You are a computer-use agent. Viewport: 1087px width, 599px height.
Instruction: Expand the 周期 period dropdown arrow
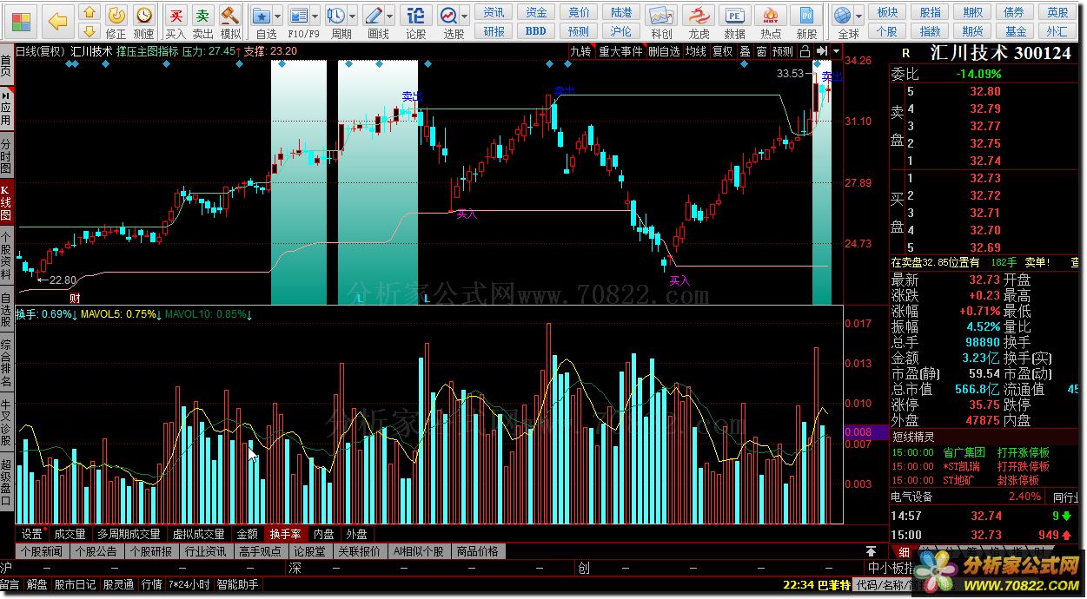[x=353, y=16]
